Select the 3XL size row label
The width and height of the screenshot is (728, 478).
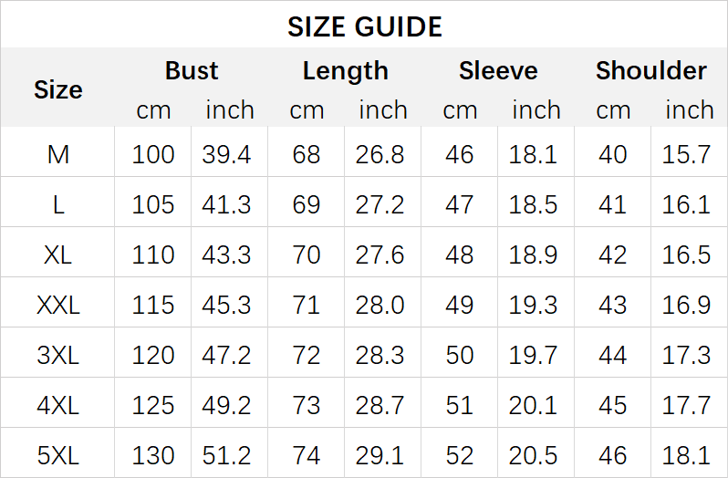tap(57, 354)
